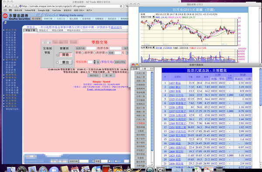Open System Preferences gear in Dock
The width and height of the screenshot is (262, 172).
(x=160, y=170)
